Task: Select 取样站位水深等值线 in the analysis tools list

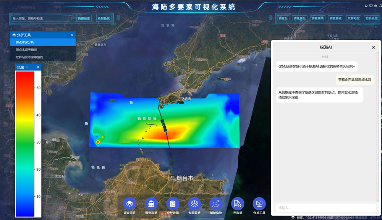Action: click(43, 57)
